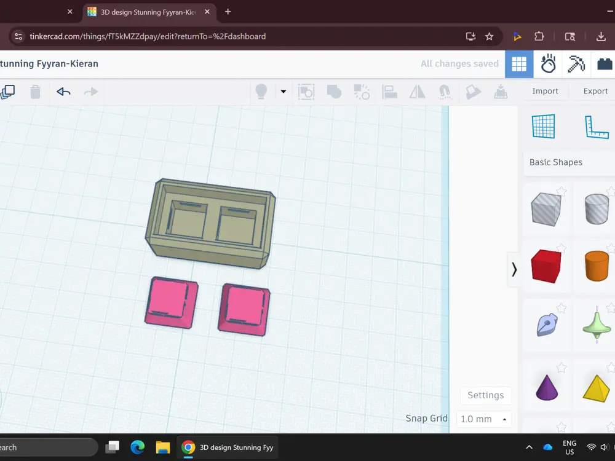
Task: Open the Blocks pickaxe mode
Action: click(x=576, y=64)
